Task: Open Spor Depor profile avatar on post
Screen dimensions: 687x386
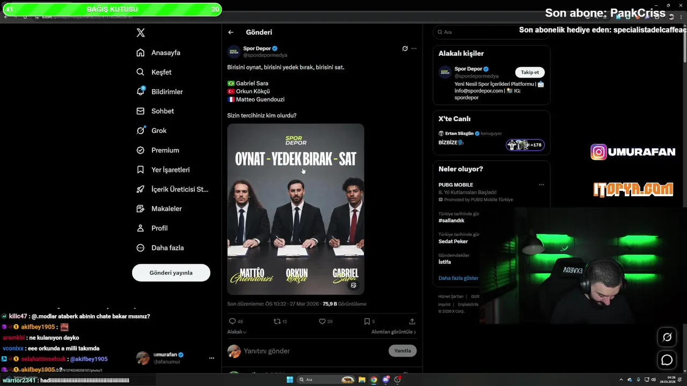Action: 233,51
